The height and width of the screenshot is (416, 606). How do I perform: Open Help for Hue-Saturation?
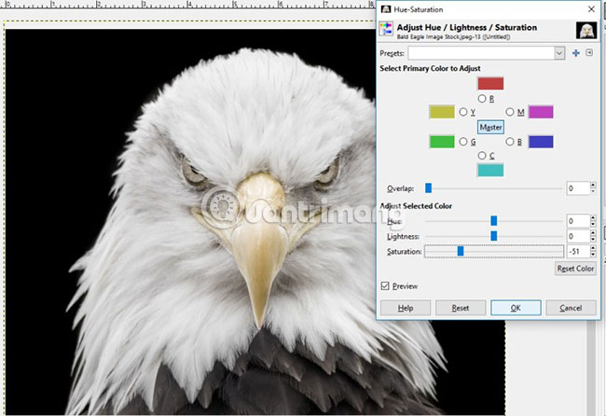point(406,308)
